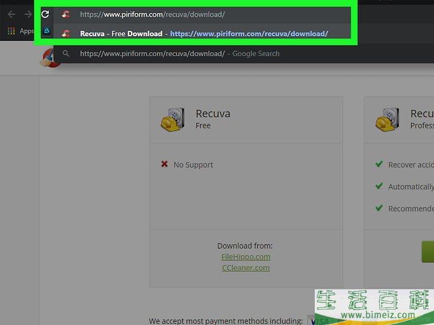This screenshot has height=325, width=434.
Task: Click the favicon inside the address bar
Action: (x=66, y=14)
